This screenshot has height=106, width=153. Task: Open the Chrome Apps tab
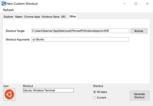pyautogui.click(x=32, y=17)
